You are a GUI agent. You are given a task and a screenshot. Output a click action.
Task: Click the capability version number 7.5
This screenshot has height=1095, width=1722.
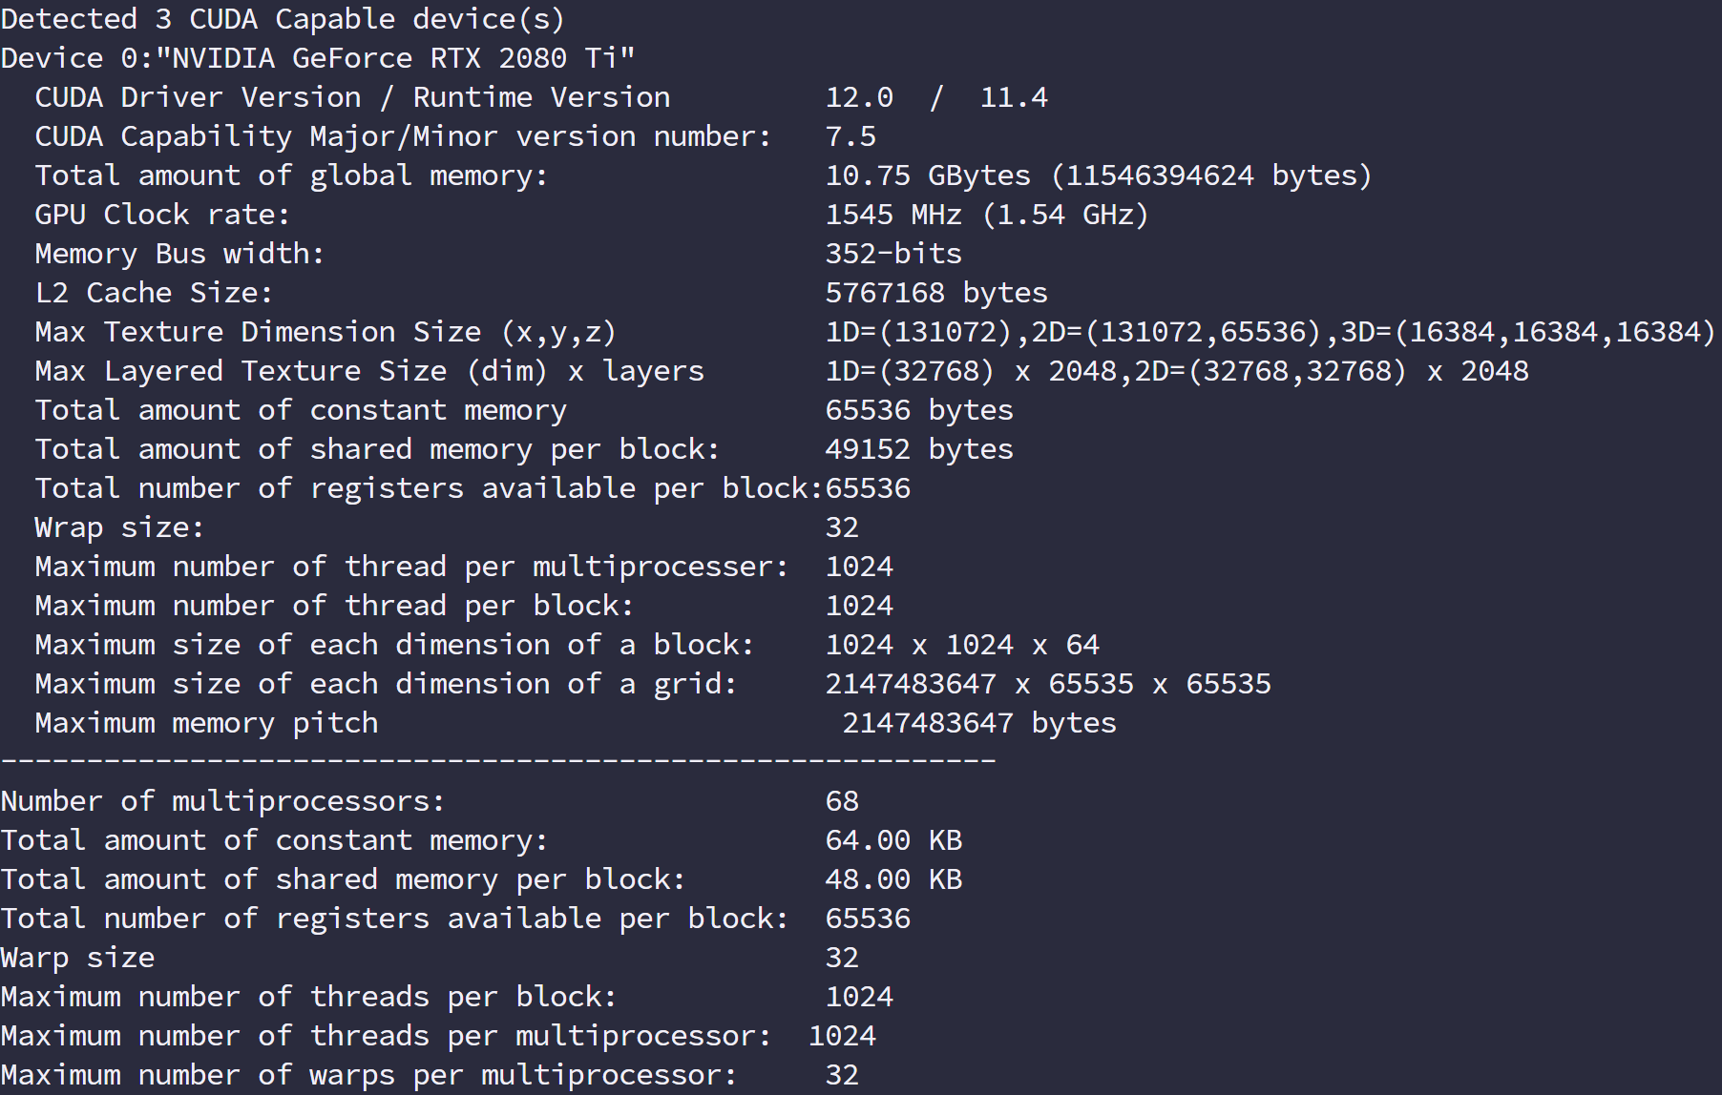tap(850, 136)
